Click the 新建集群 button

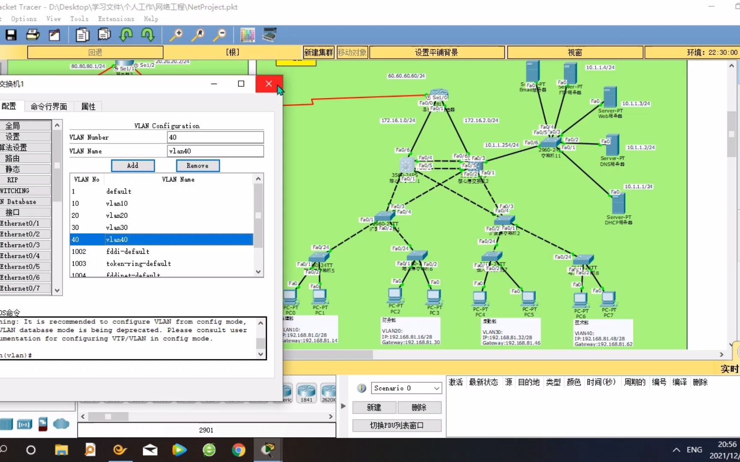(x=318, y=53)
